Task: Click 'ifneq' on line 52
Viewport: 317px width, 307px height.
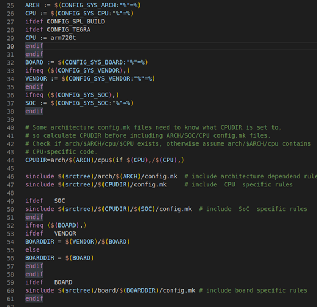Action: [x=34, y=225]
